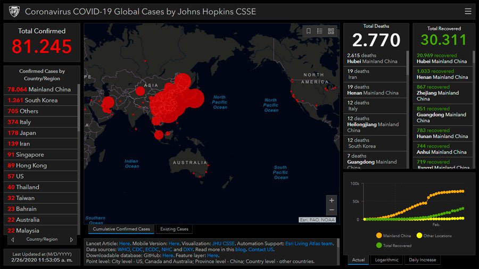Screen dimensions: 479x269
Task: Select 89 Hong Kong row
Action: (x=40, y=166)
